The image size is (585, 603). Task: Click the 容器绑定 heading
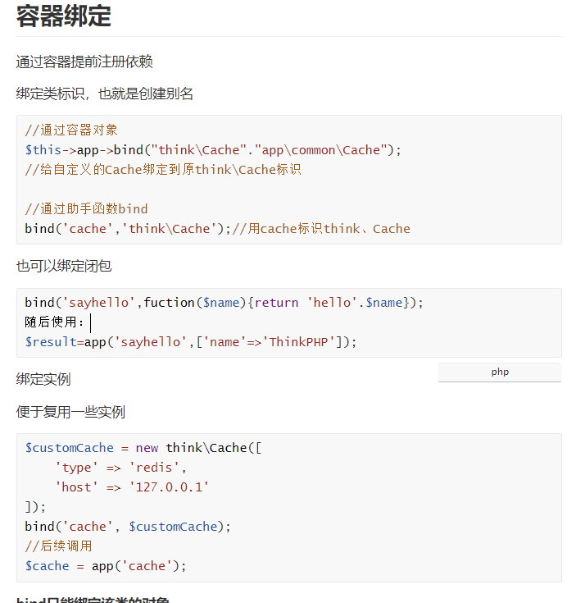click(64, 16)
